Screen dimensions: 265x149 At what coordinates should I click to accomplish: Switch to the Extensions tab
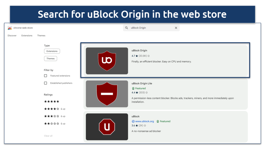point(27,35)
